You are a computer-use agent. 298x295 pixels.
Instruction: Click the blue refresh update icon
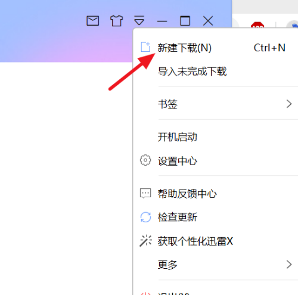145,217
